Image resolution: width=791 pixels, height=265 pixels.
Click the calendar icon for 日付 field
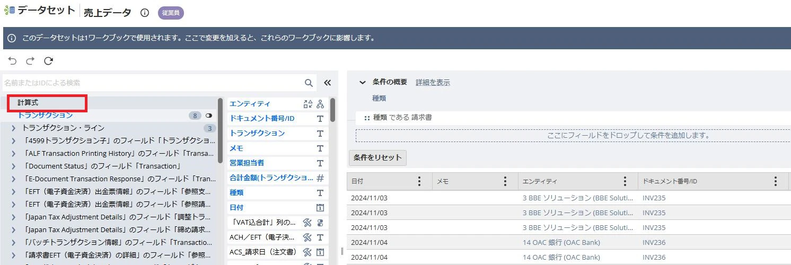click(x=320, y=208)
